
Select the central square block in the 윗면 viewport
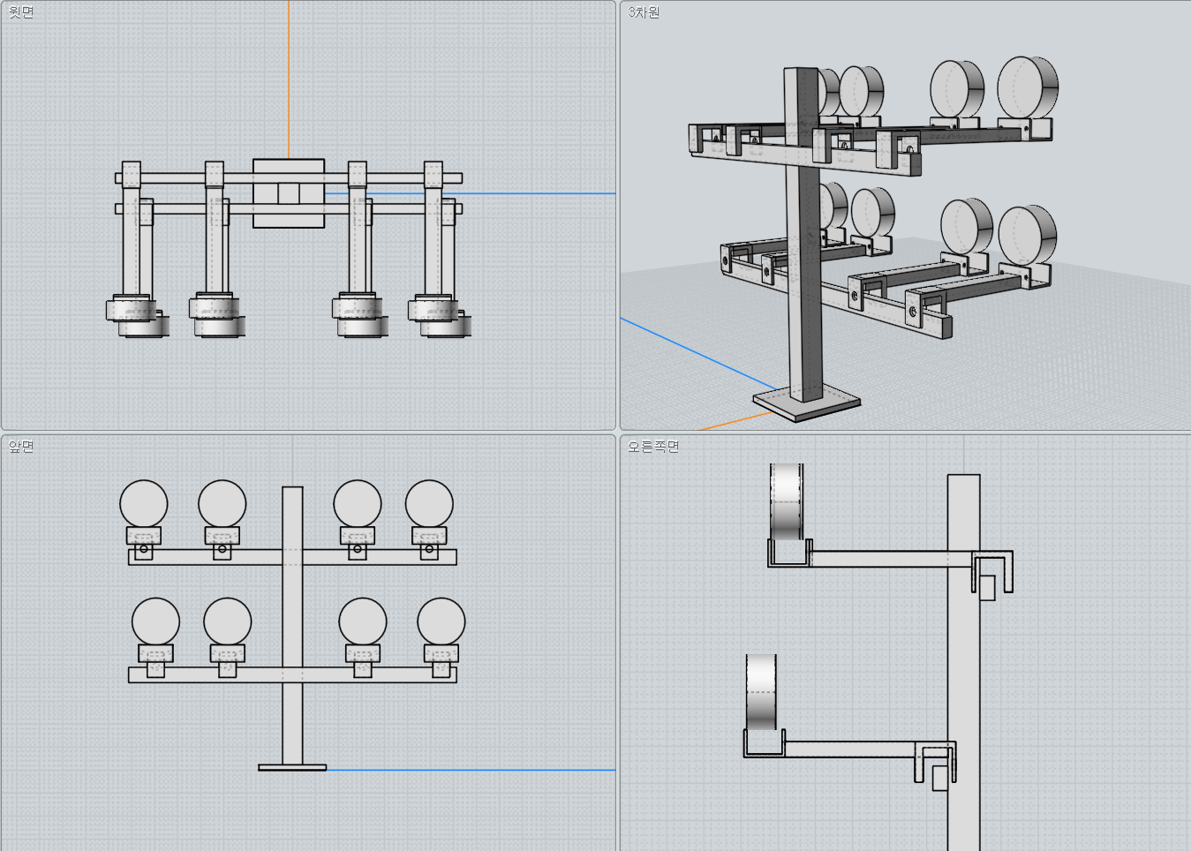(289, 193)
